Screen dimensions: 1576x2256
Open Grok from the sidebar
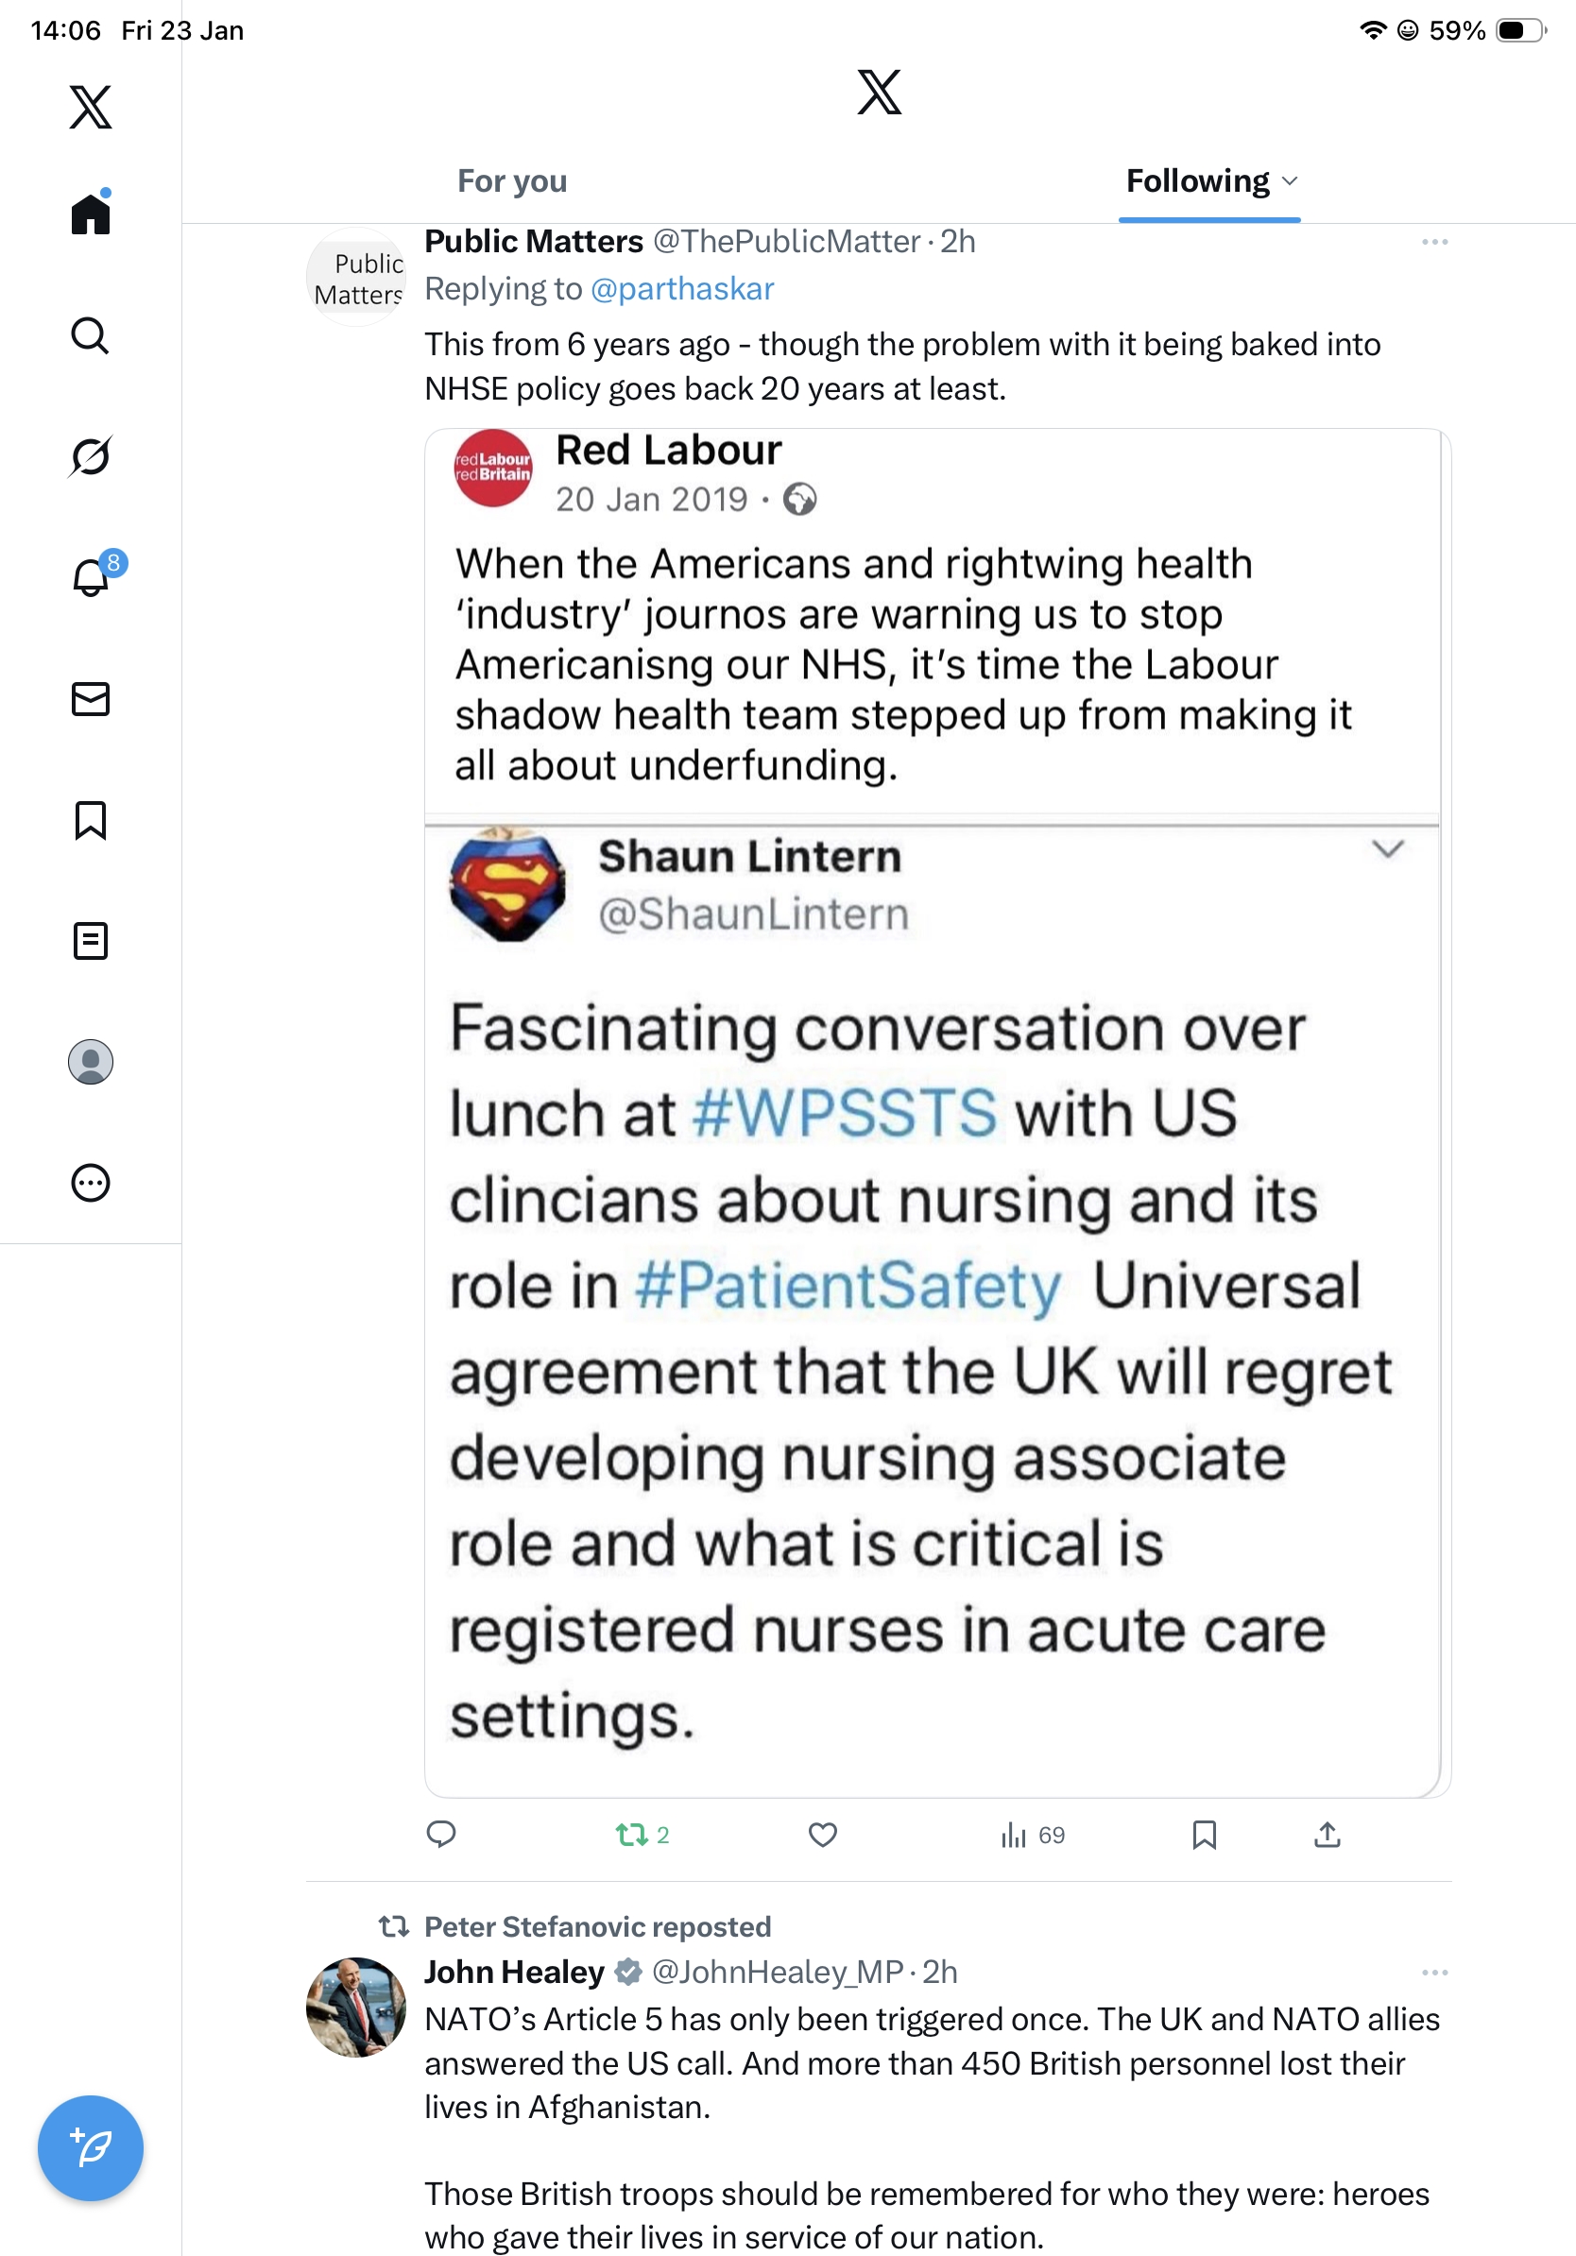91,457
